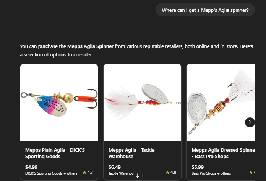Click the 'a selection of options to consider' line
Image resolution: width=266 pixels, height=181 pixels.
point(57,55)
